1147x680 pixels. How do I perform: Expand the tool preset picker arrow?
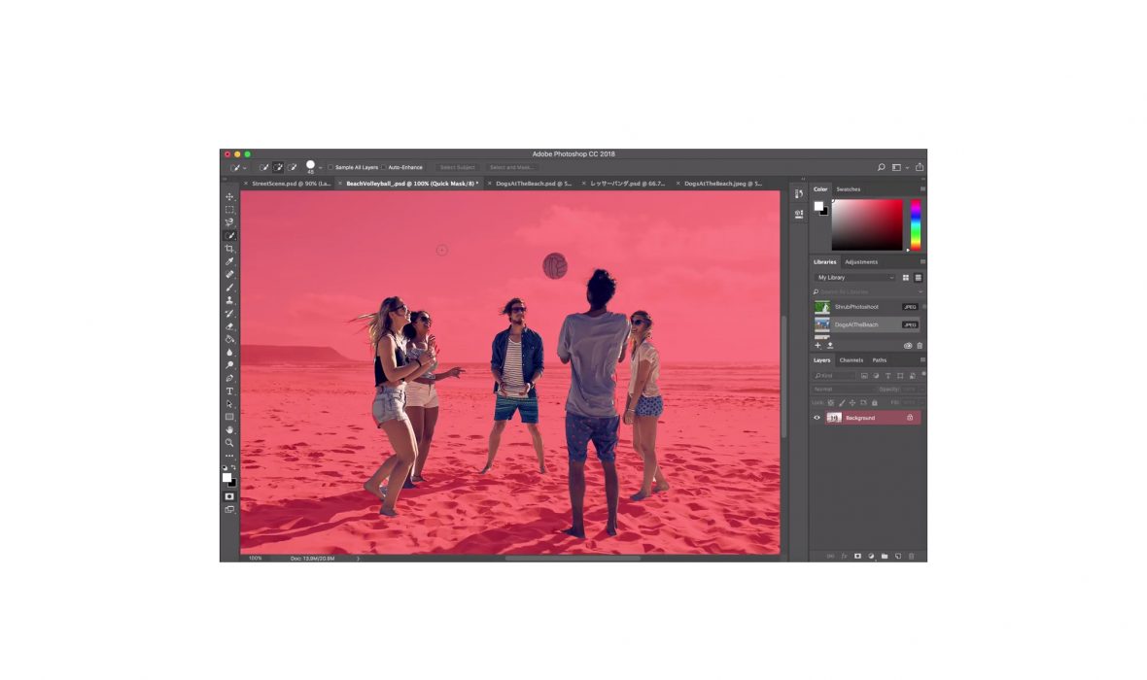(x=245, y=168)
